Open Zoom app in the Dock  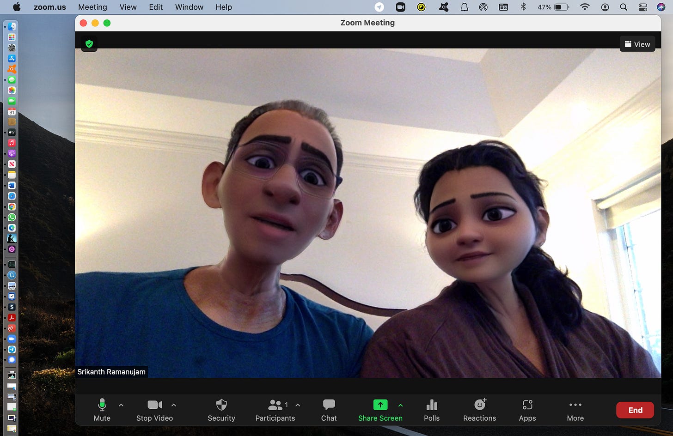coord(12,339)
